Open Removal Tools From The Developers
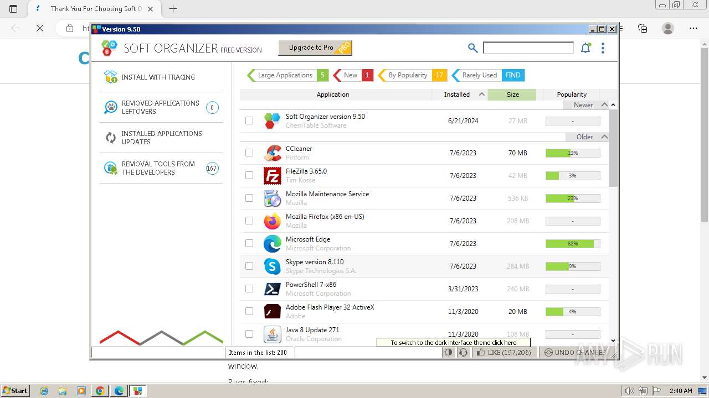This screenshot has height=398, width=709. [x=161, y=168]
